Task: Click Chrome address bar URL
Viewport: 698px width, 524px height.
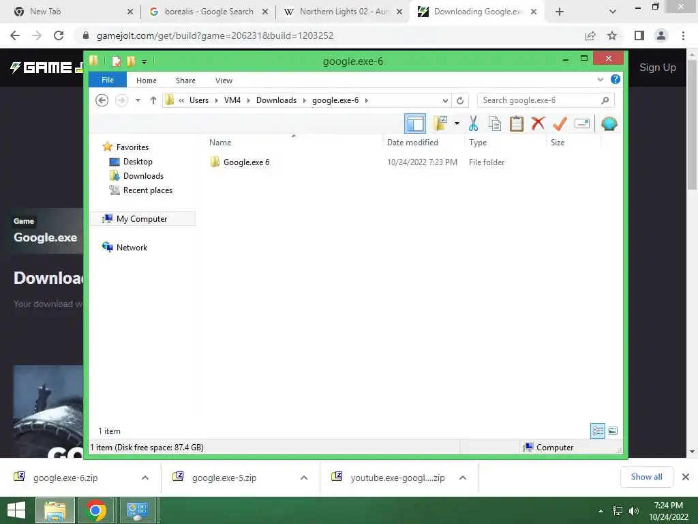Action: [215, 35]
